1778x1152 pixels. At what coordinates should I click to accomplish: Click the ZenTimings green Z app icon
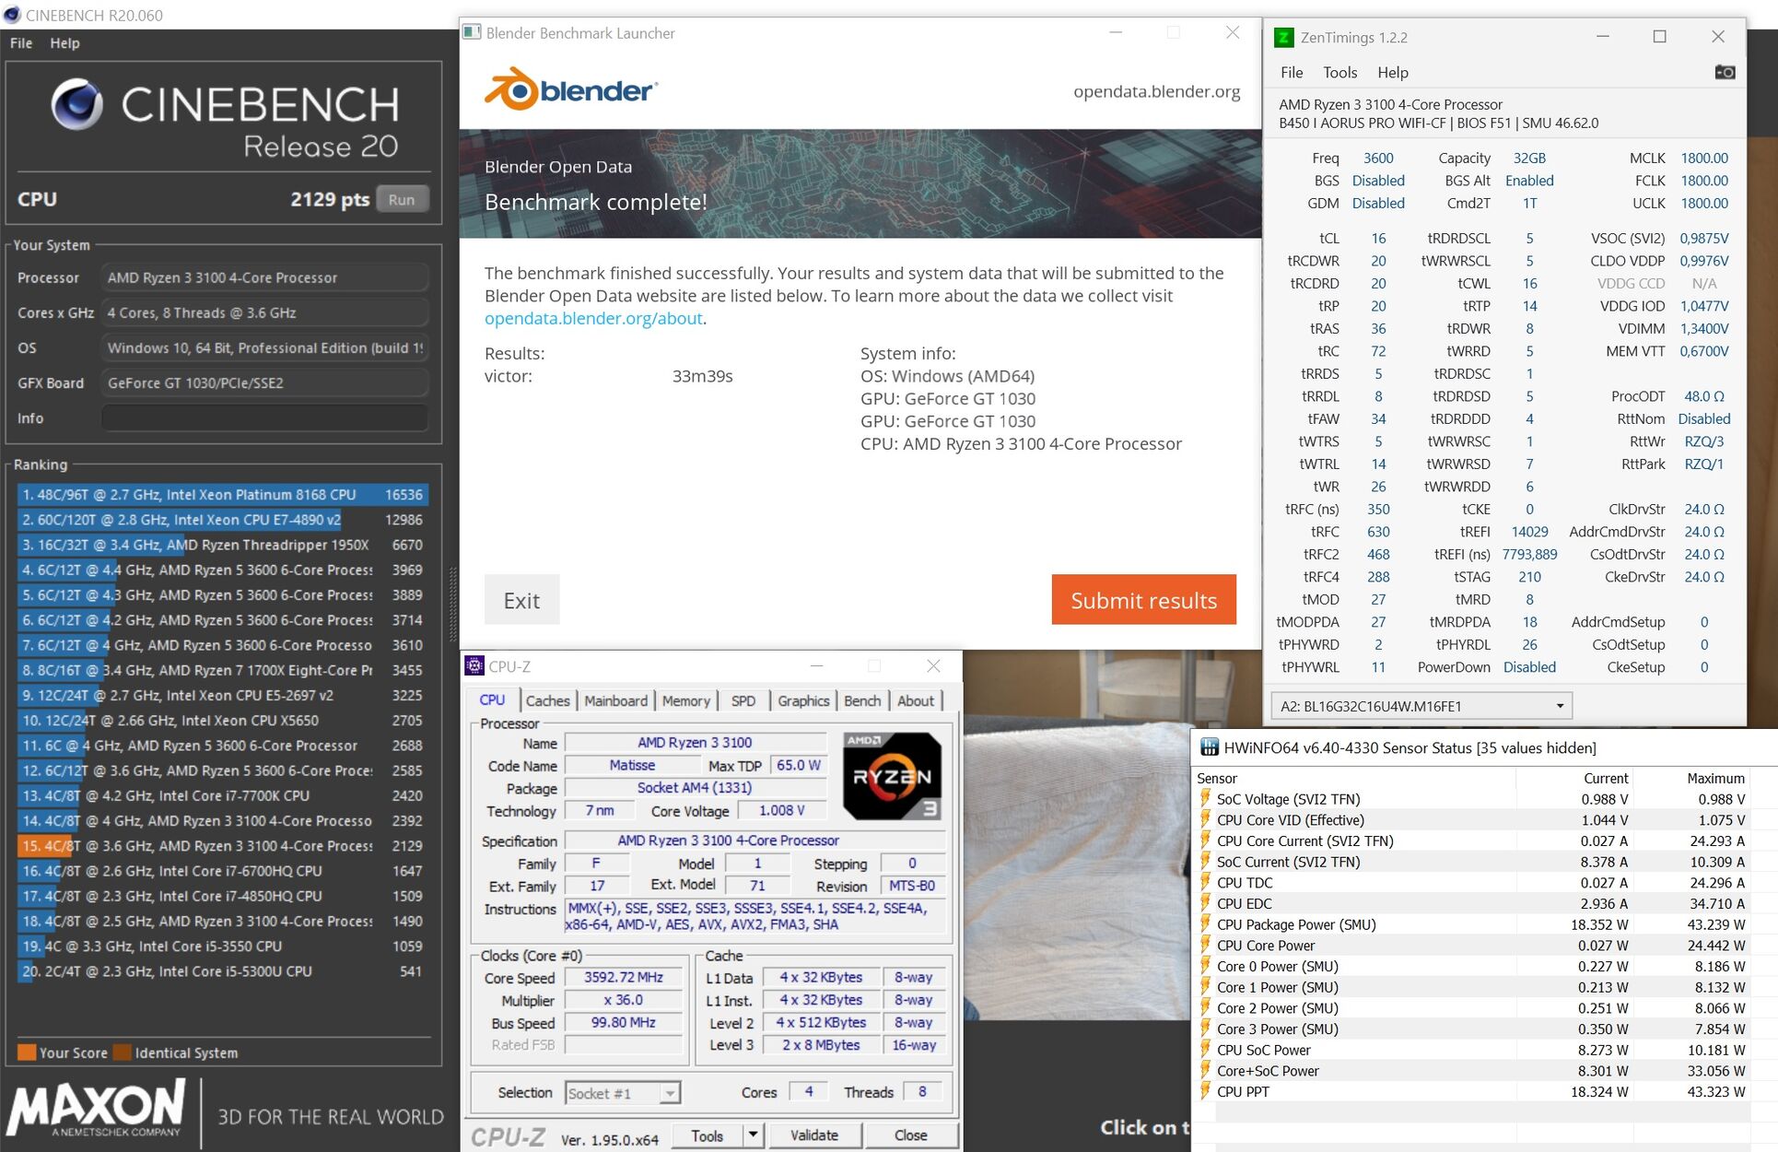(1283, 37)
